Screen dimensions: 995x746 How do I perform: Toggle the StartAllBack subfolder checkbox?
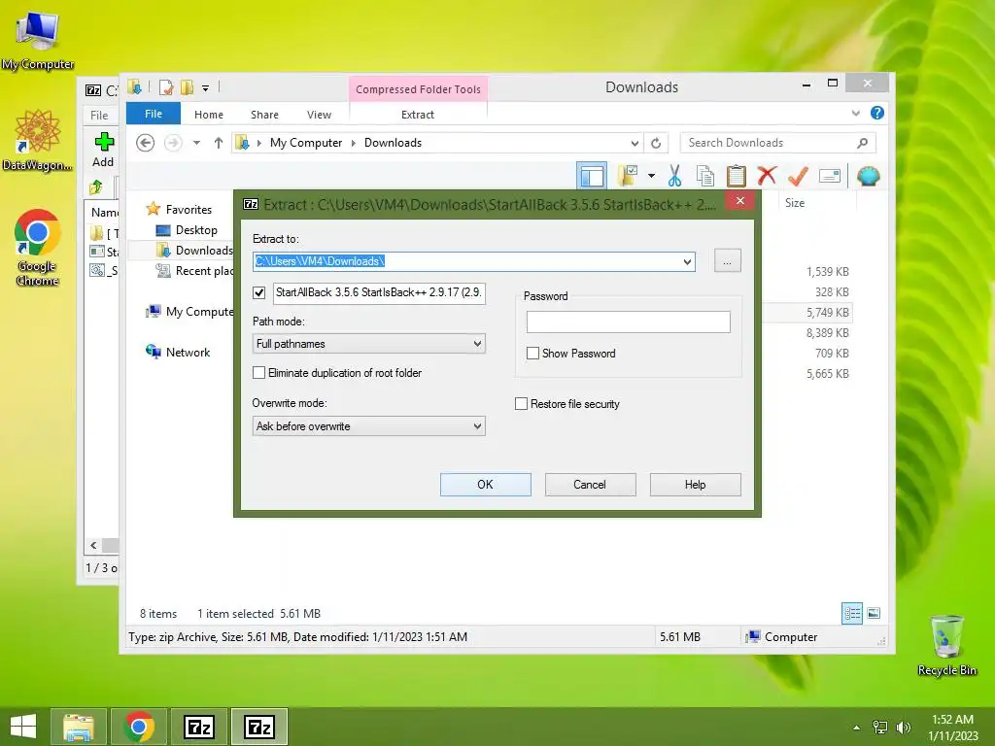[x=258, y=292]
